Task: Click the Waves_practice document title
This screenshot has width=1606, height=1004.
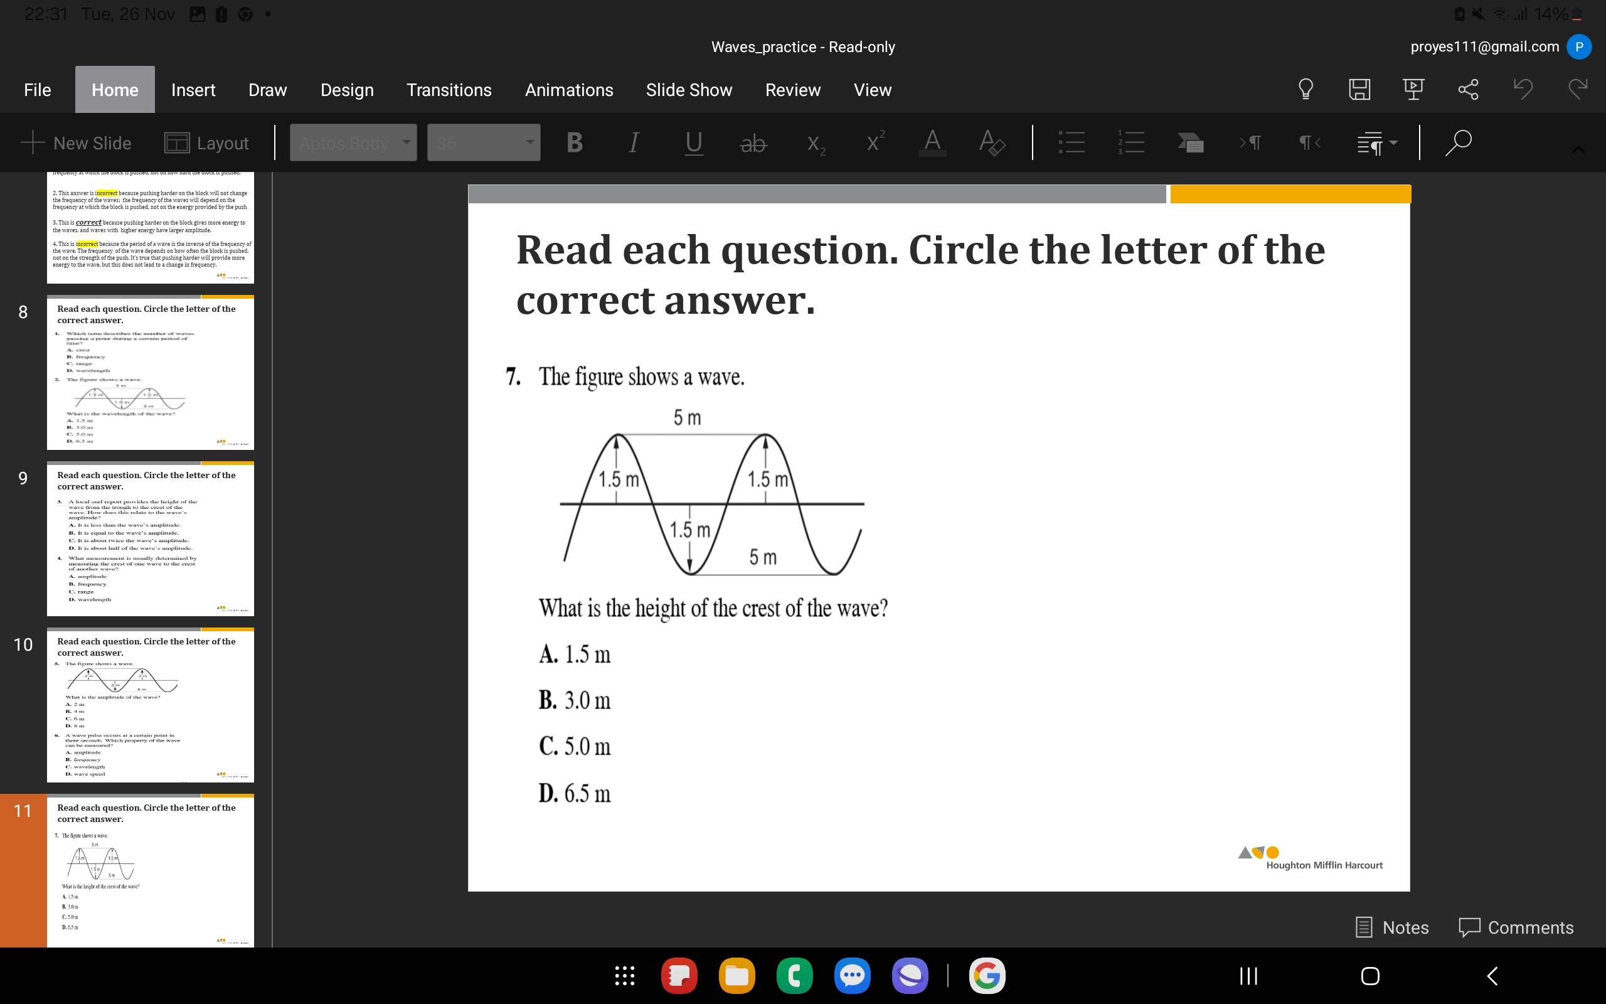Action: coord(803,46)
